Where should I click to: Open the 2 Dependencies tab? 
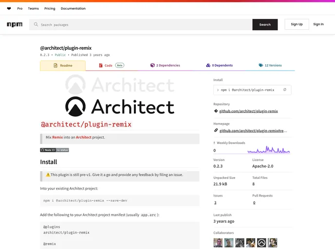tap(165, 65)
